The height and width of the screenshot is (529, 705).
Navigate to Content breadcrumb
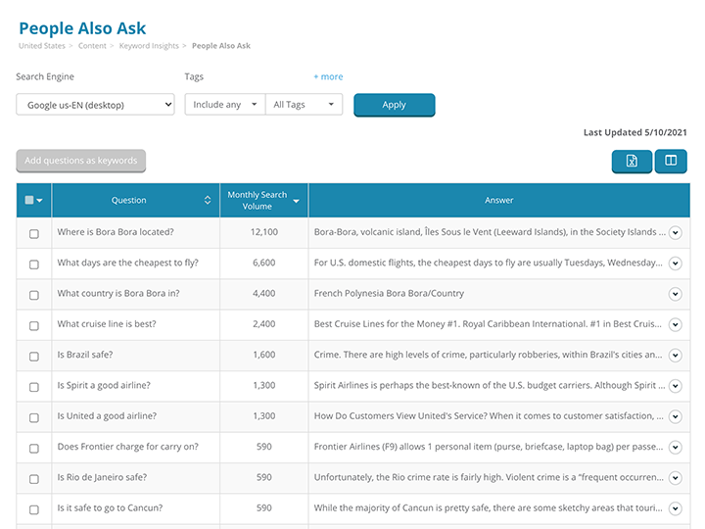(92, 46)
